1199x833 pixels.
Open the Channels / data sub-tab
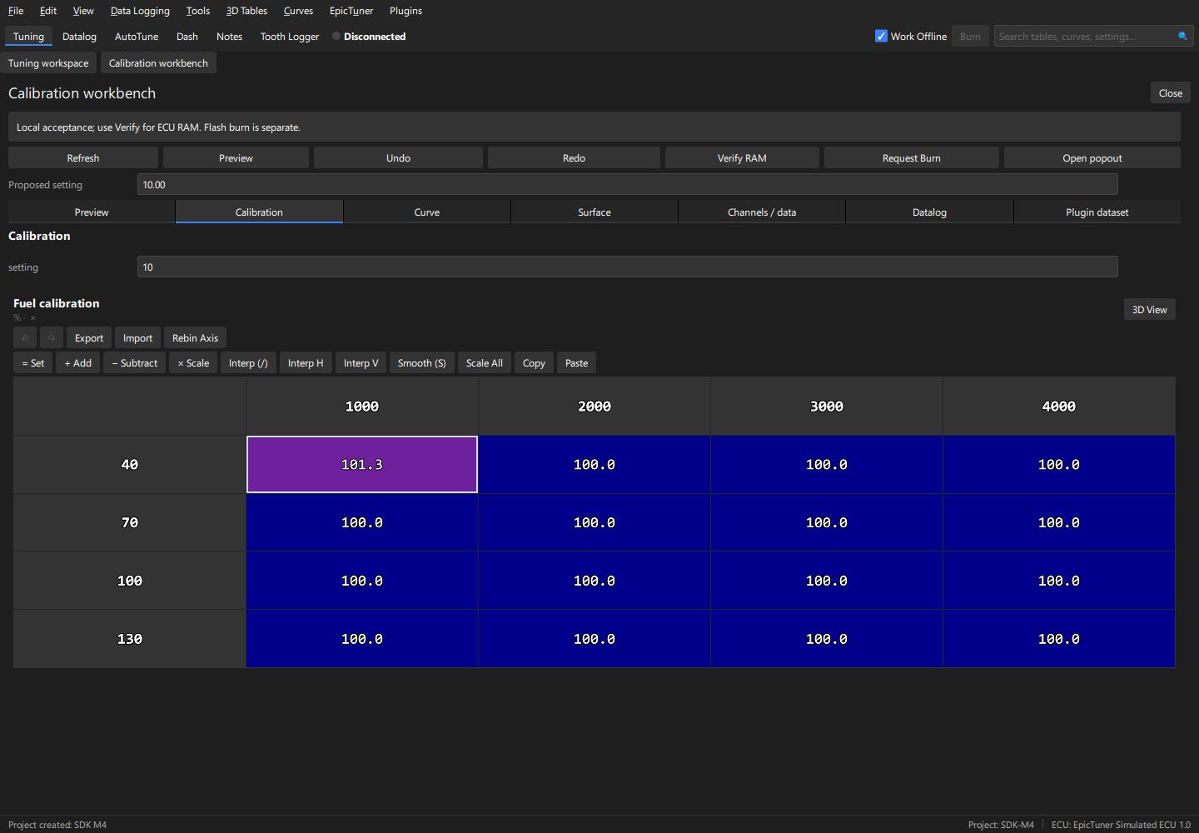point(762,212)
